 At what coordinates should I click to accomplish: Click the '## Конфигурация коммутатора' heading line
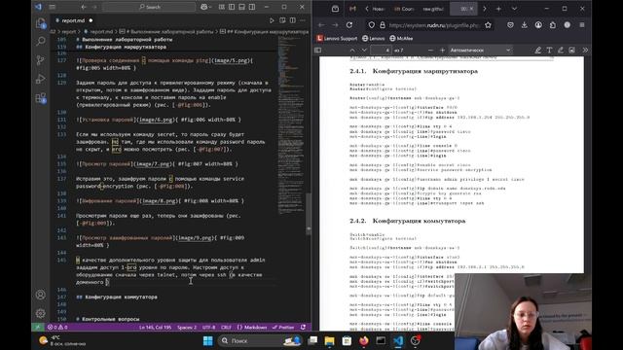(117, 297)
